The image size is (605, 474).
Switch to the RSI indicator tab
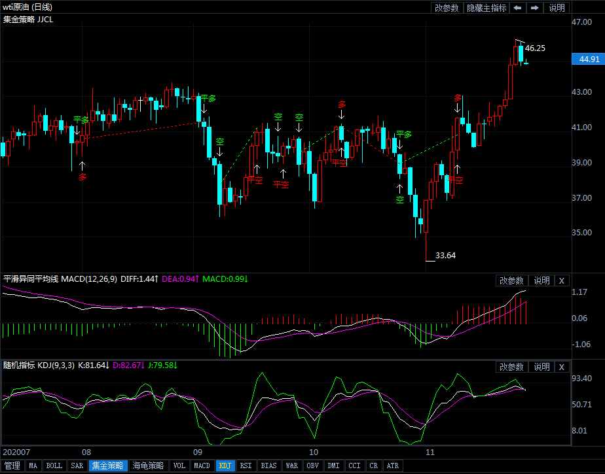click(x=246, y=466)
